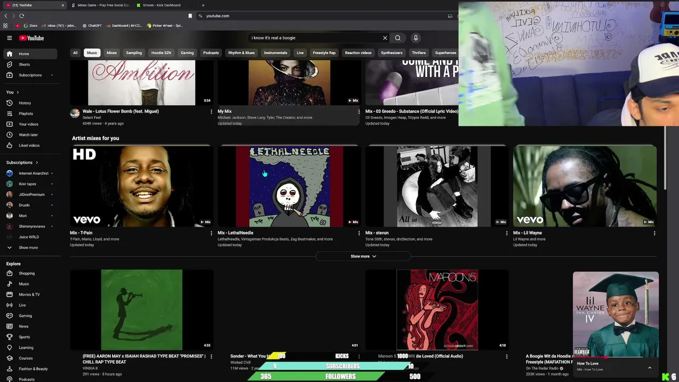This screenshot has width=679, height=382.
Task: Open Druski subscription channel
Action: 31,205
